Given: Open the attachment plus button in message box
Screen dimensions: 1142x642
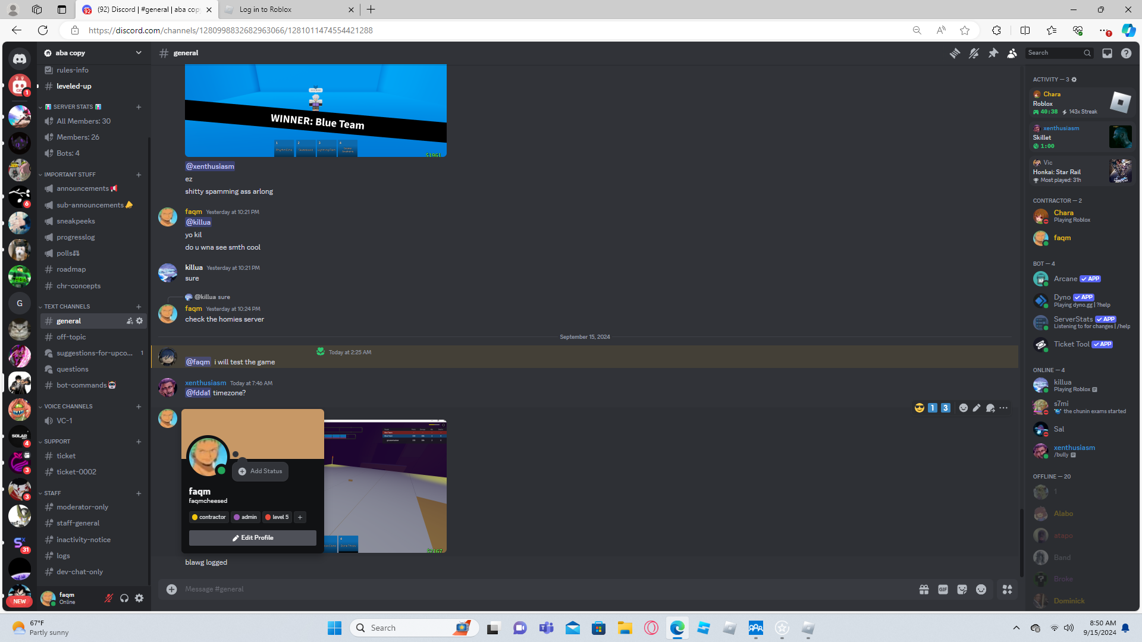Looking at the screenshot, I should pyautogui.click(x=171, y=589).
